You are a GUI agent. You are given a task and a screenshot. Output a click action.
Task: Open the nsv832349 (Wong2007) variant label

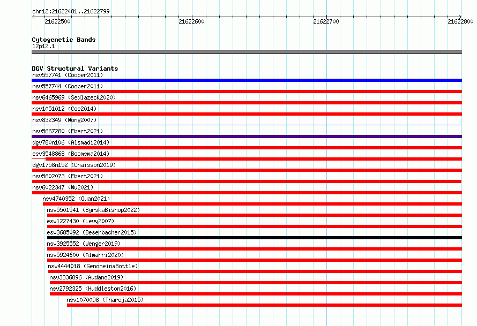coord(64,120)
